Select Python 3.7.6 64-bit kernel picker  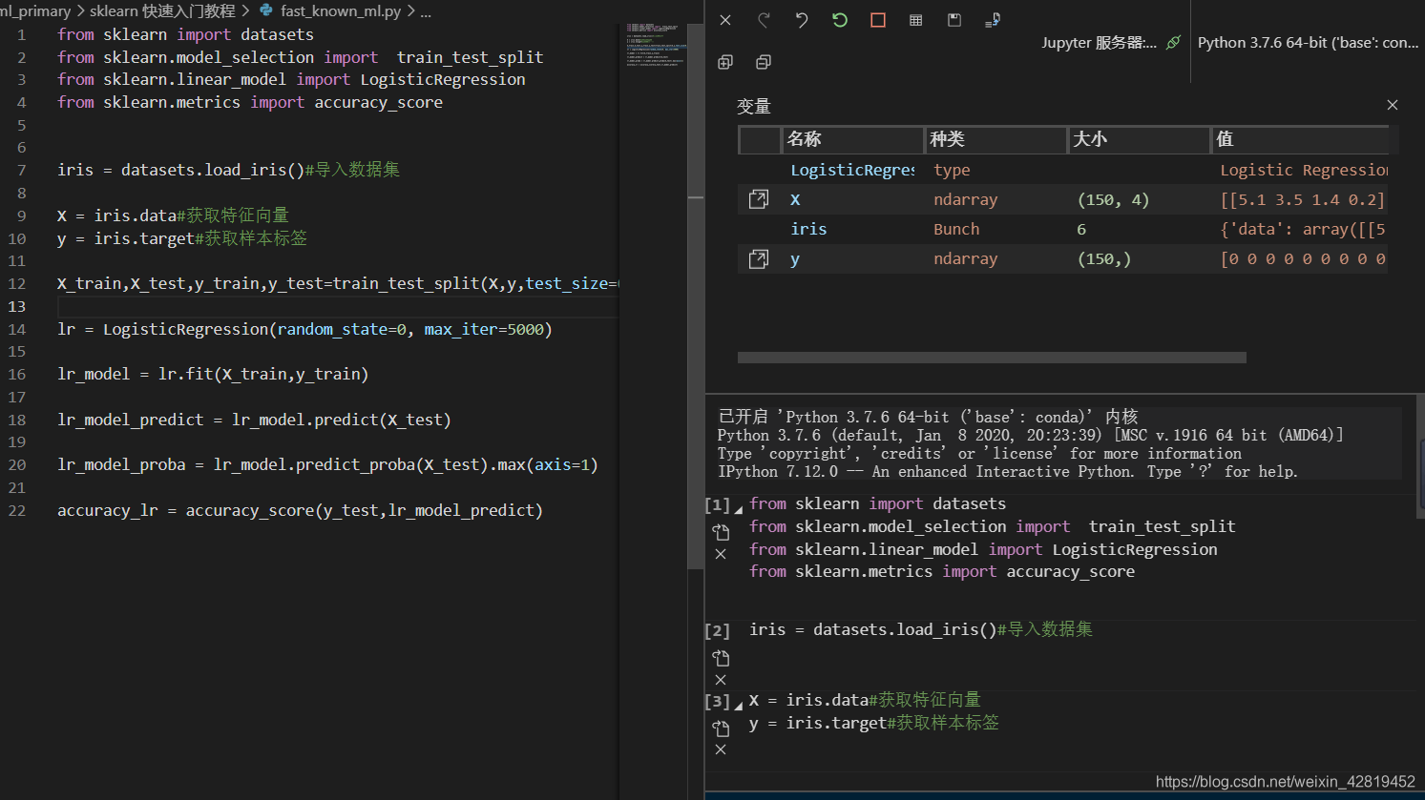tap(1308, 43)
